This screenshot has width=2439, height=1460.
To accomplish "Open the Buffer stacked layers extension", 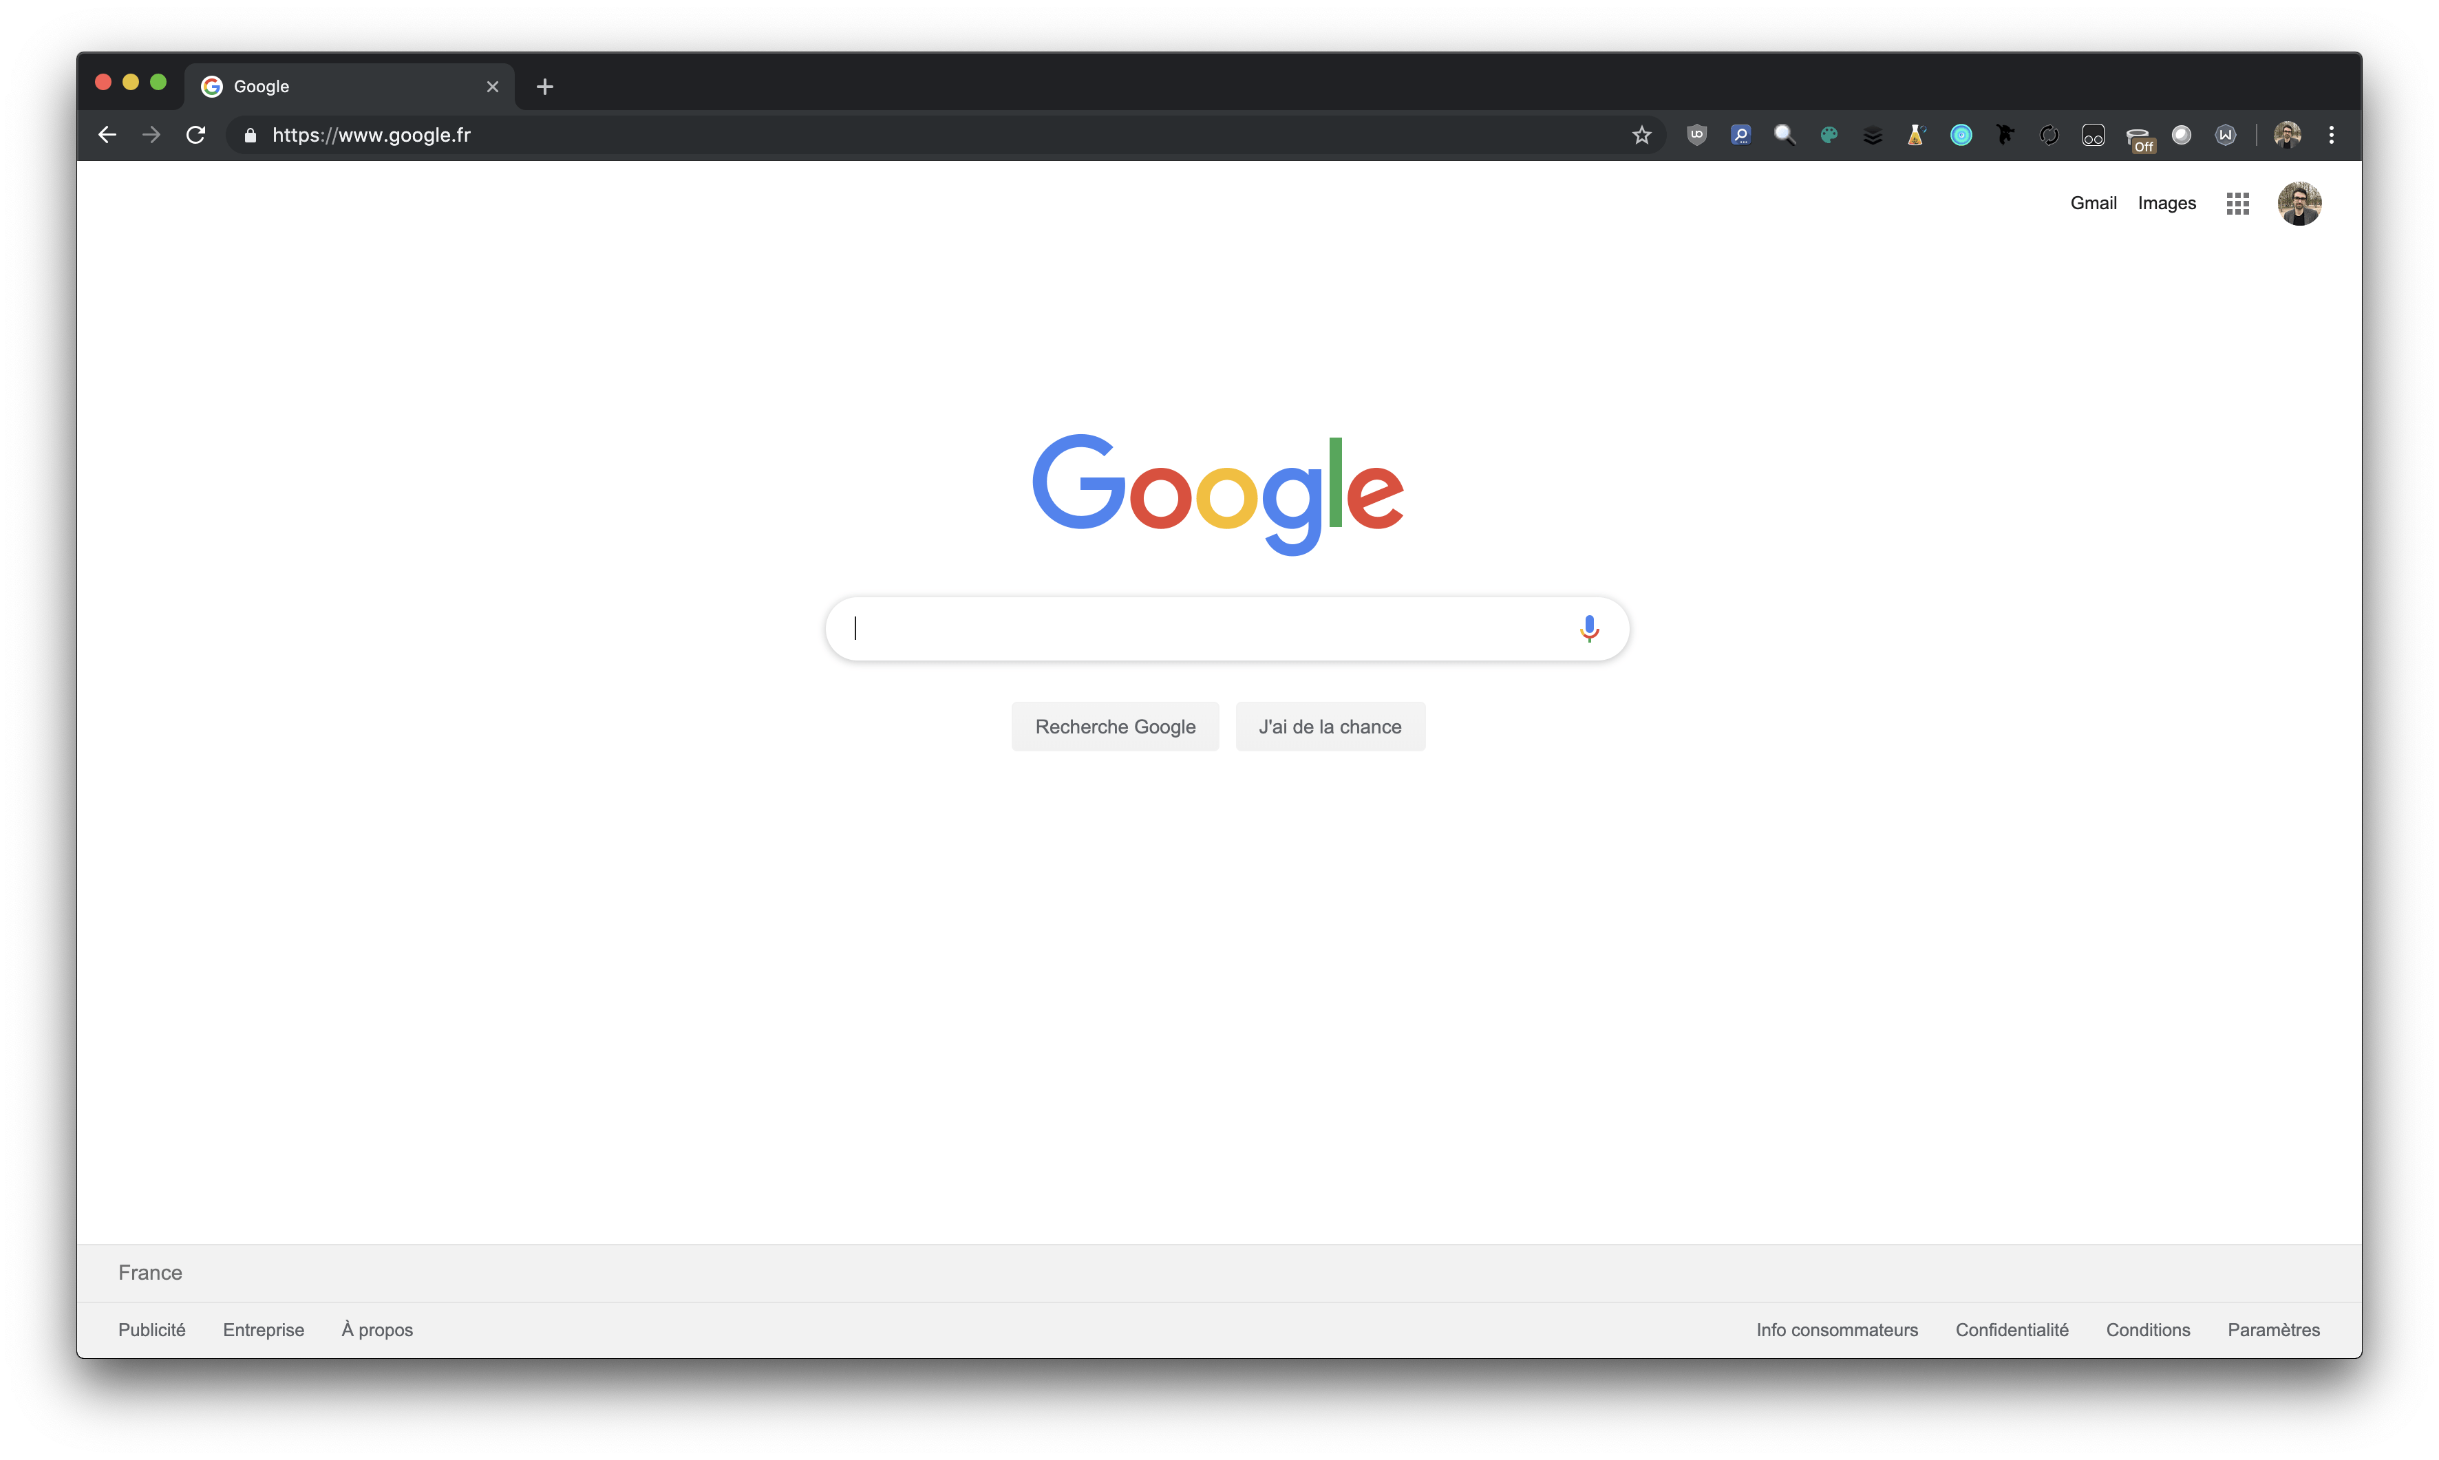I will click(x=1873, y=136).
